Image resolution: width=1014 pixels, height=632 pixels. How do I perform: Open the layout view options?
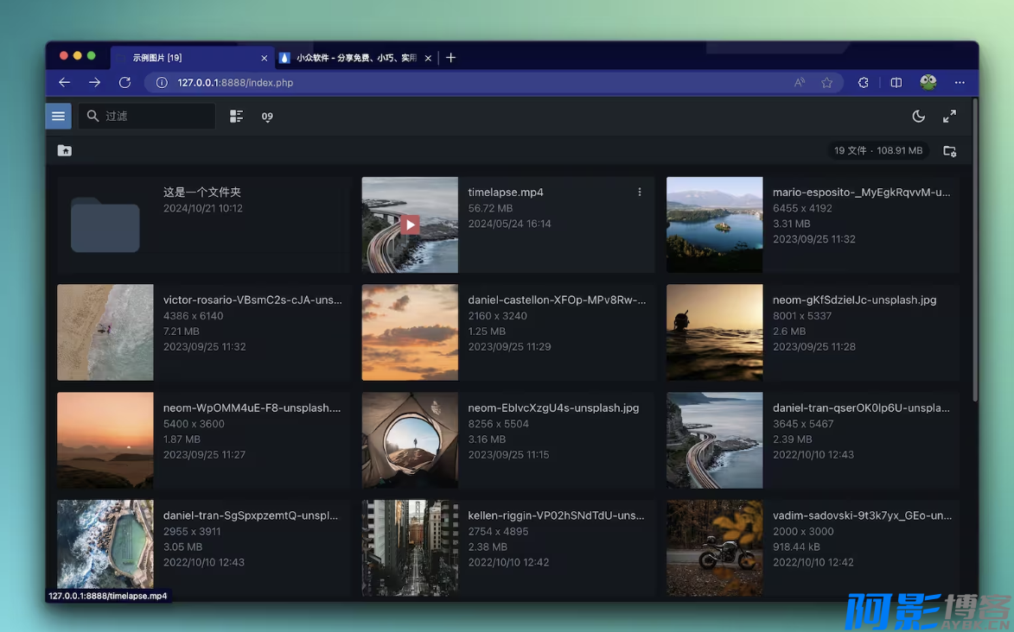236,117
